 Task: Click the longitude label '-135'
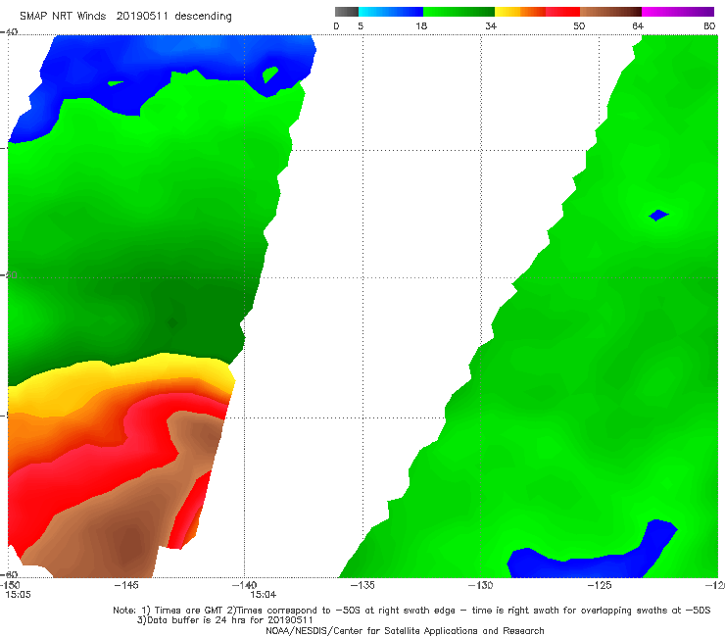click(362, 585)
